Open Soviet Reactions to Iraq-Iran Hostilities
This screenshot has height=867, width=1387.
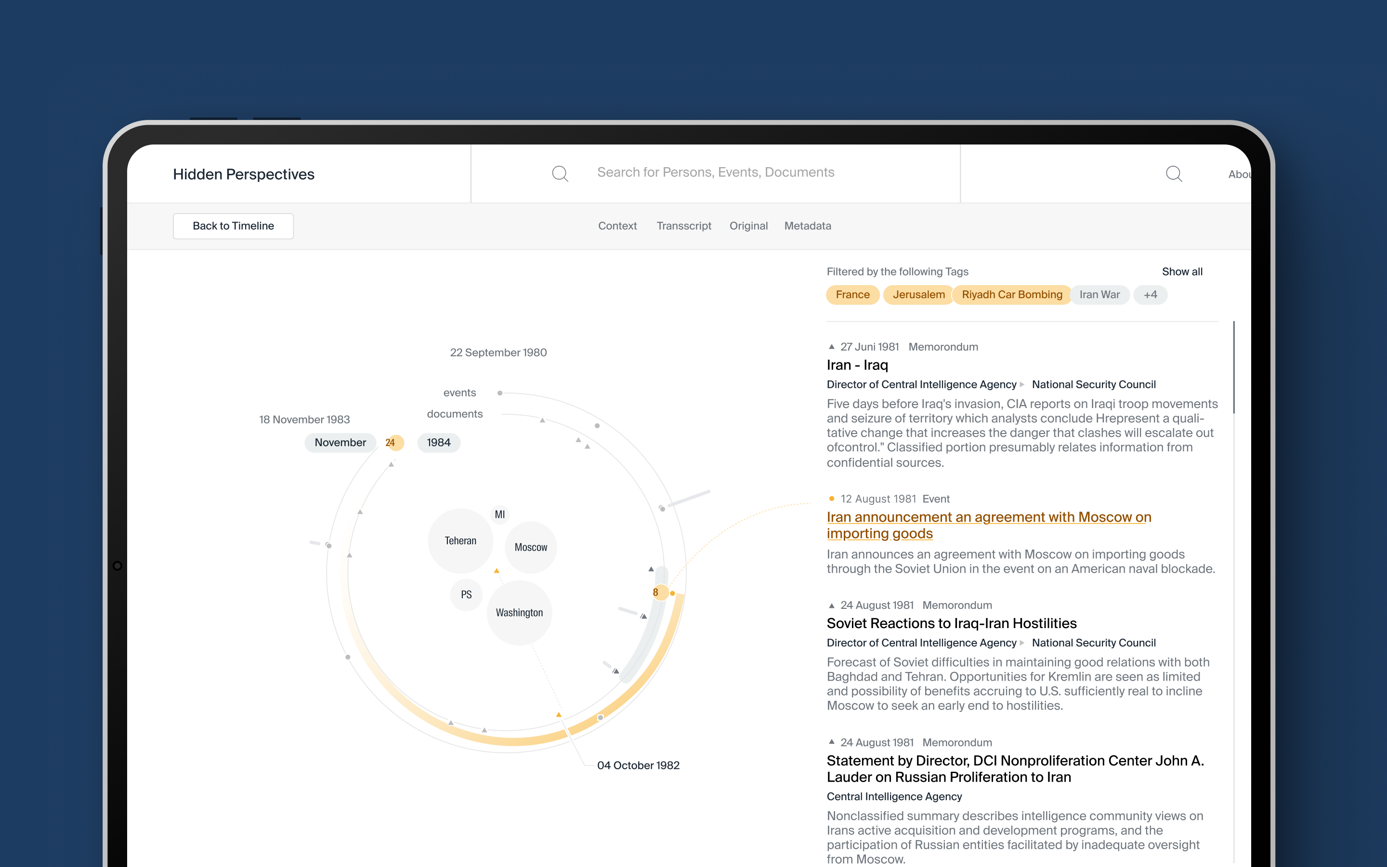pyautogui.click(x=952, y=623)
